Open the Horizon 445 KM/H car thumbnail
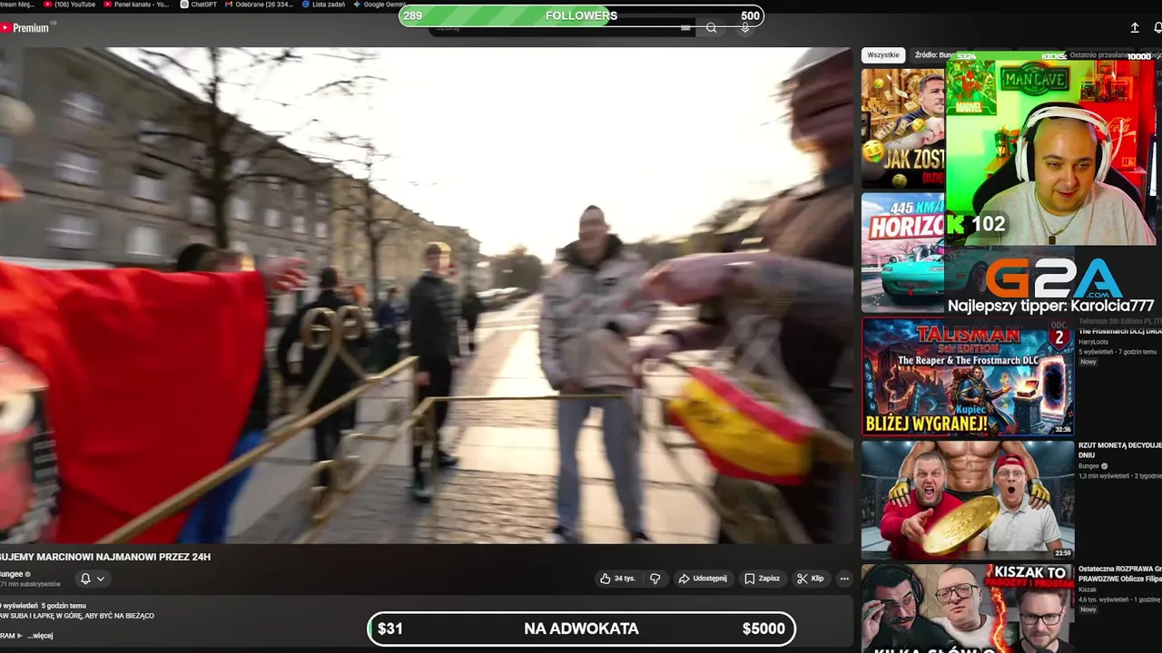Image resolution: width=1162 pixels, height=653 pixels. click(x=903, y=253)
